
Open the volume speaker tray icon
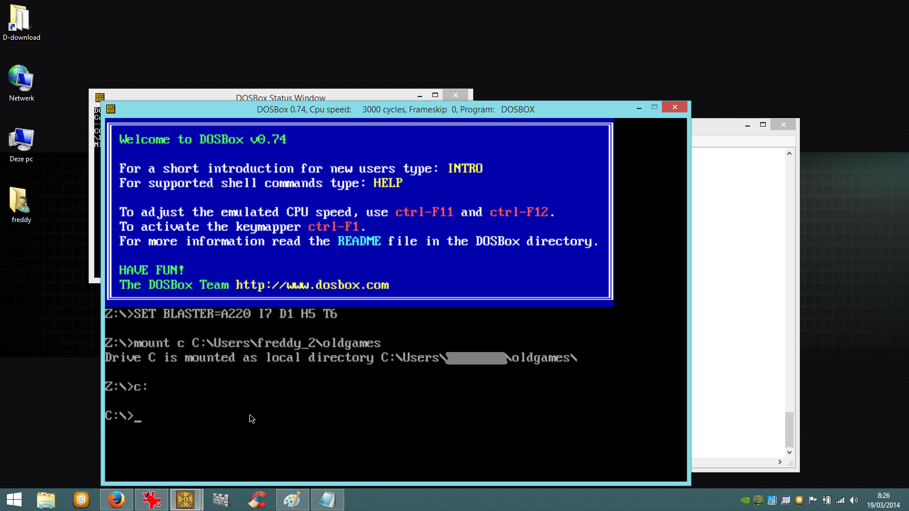tap(854, 500)
